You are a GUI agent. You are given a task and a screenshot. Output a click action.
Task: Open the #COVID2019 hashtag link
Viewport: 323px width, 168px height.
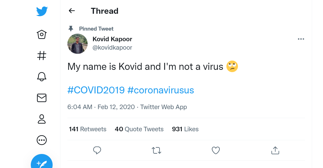click(96, 90)
